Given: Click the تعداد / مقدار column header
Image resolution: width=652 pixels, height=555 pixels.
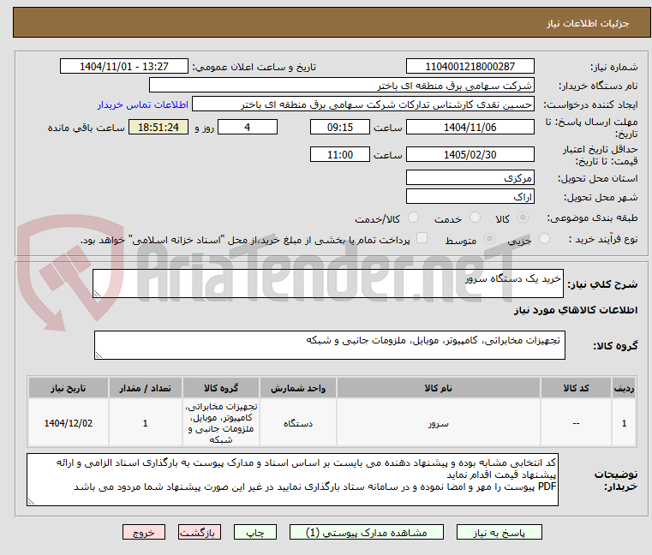Looking at the screenshot, I should (x=145, y=388).
